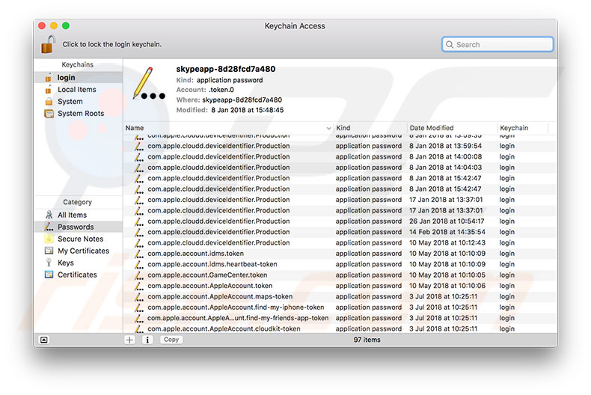This screenshot has height=395, width=591.
Task: Open the My Certificates category
Action: point(83,251)
